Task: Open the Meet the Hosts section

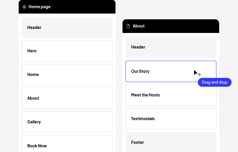Action: pos(171,95)
